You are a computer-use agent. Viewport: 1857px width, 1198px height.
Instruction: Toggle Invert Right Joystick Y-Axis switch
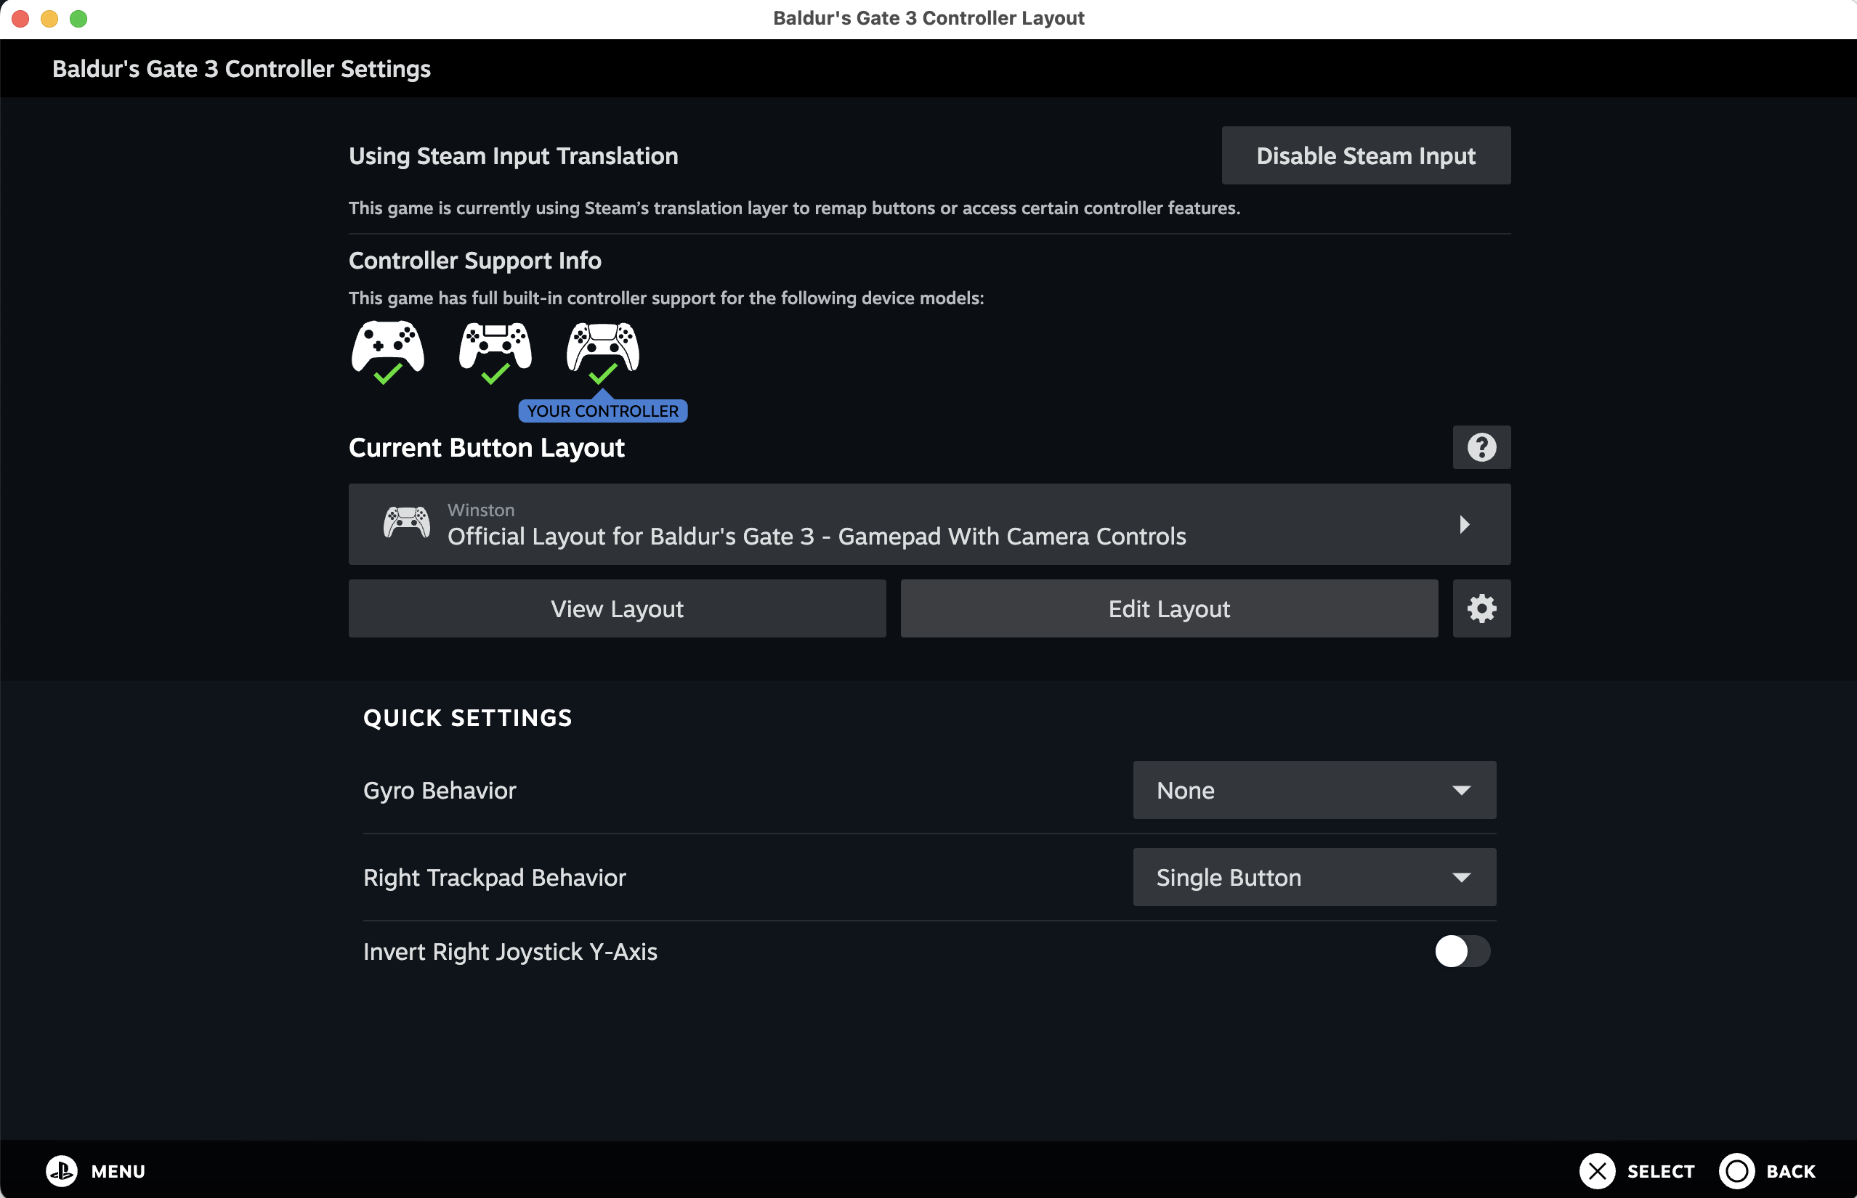1462,951
